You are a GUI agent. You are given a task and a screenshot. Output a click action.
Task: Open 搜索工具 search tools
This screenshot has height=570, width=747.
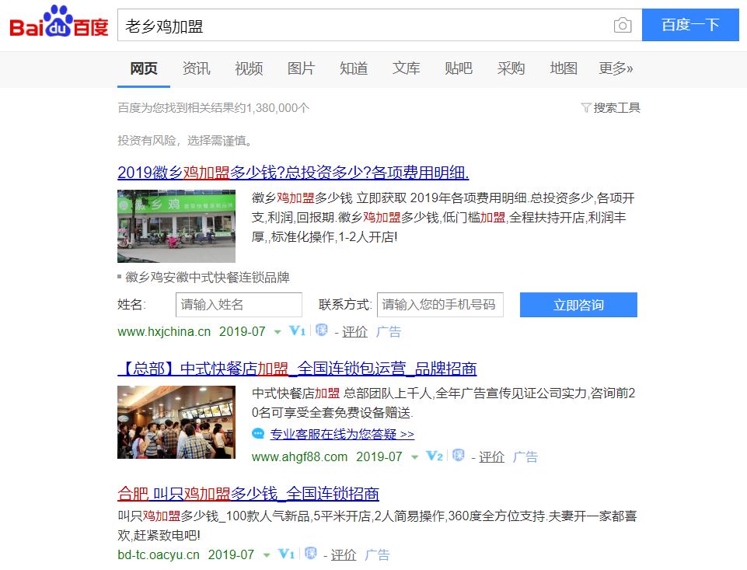pos(616,108)
